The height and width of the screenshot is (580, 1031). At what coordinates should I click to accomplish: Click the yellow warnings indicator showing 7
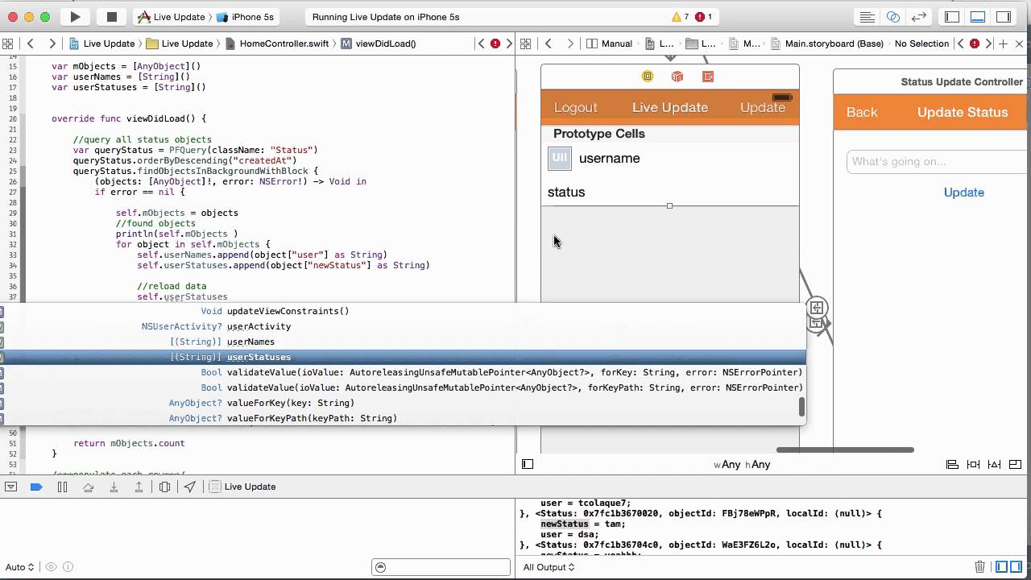[x=680, y=16]
